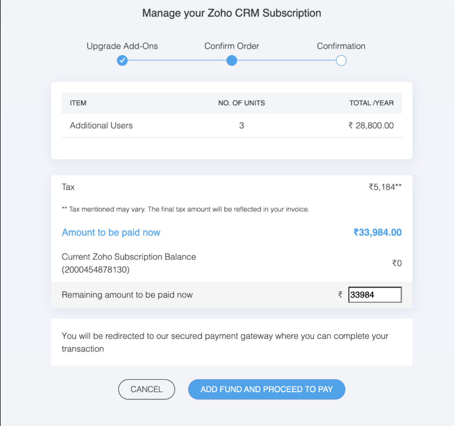Click the completed checkmark step icon

(x=122, y=60)
